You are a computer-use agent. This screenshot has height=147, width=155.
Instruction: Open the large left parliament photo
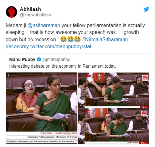click(42, 108)
